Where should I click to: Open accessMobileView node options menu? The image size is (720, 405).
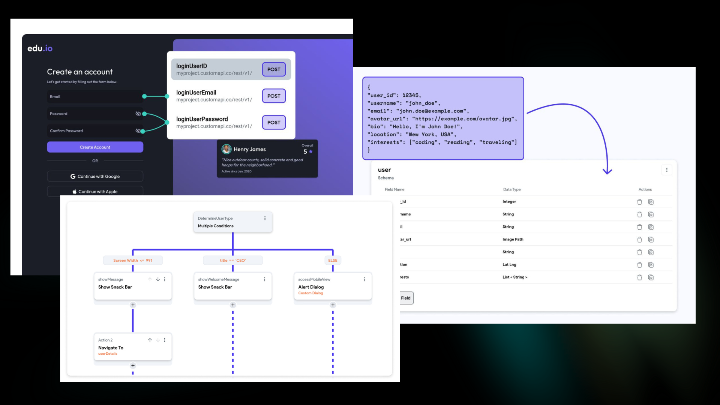pos(364,279)
